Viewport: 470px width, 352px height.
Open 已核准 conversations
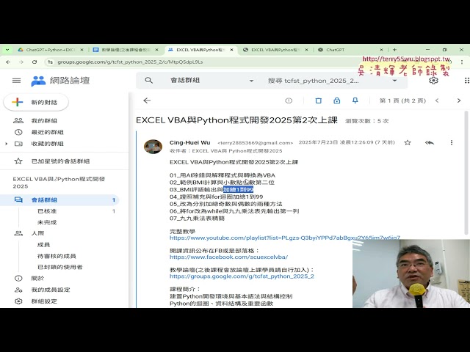click(x=47, y=211)
